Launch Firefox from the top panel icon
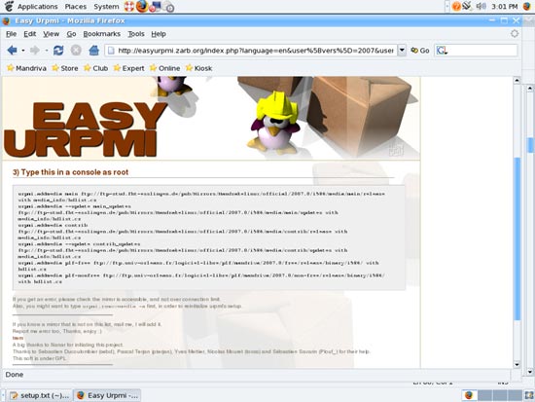The width and height of the screenshot is (535, 402). coord(142,7)
